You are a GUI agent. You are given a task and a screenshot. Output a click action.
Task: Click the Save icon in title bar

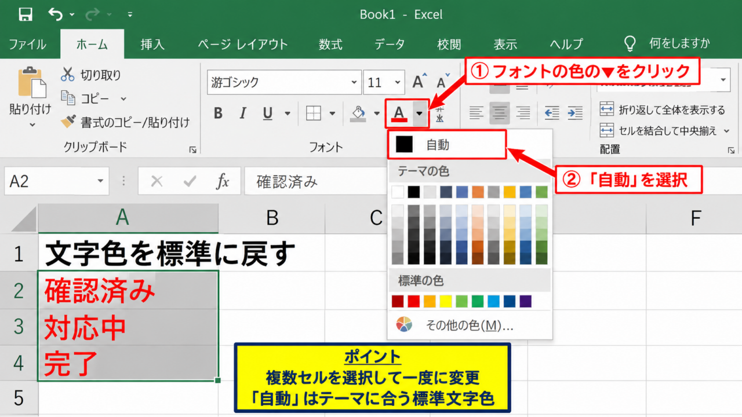click(26, 14)
